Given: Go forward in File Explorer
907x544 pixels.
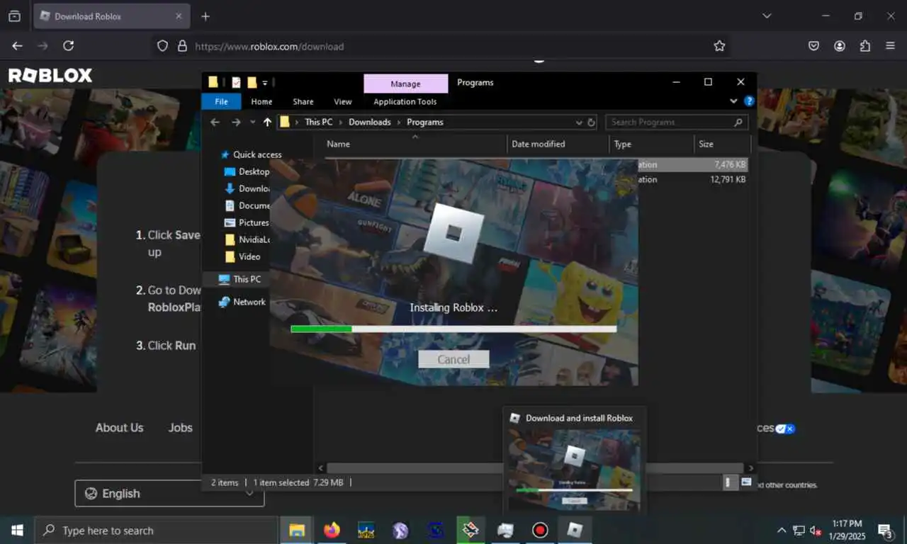Looking at the screenshot, I should 236,122.
